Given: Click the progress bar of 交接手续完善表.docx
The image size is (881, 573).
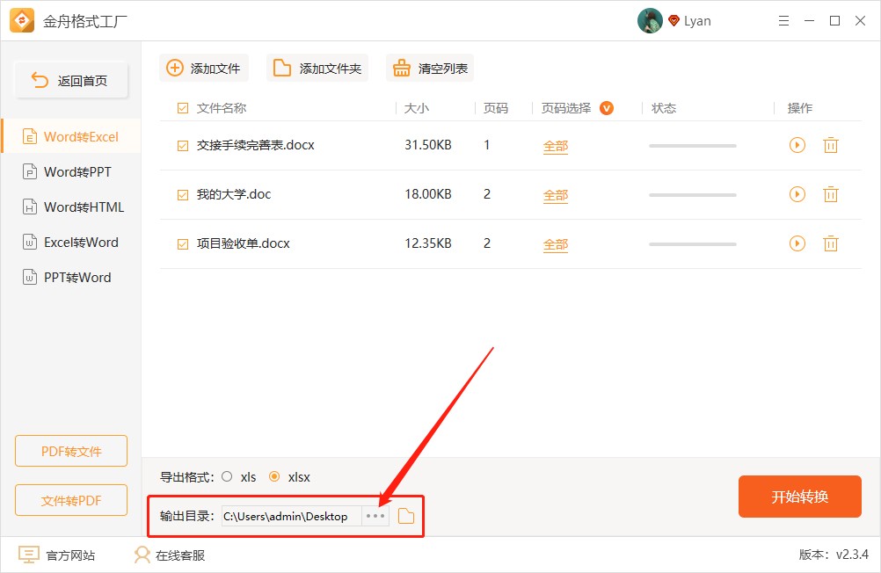Looking at the screenshot, I should 691,145.
